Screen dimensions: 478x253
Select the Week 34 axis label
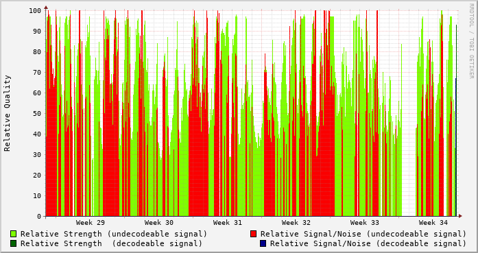click(433, 223)
